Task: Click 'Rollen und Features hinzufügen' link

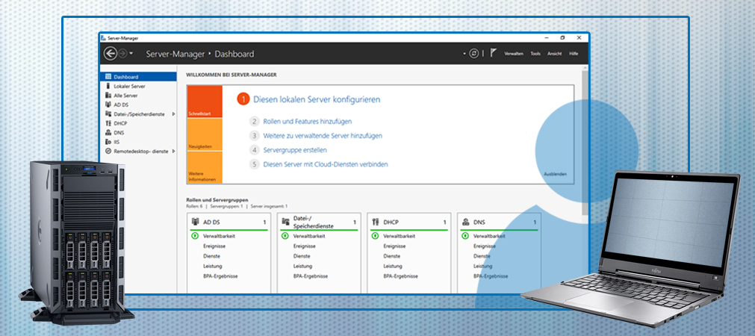Action: click(x=307, y=121)
